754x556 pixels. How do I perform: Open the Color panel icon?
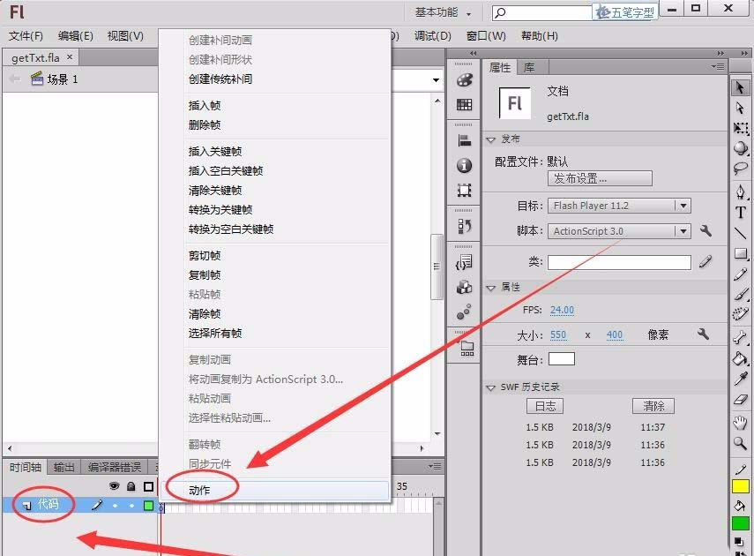[x=466, y=79]
